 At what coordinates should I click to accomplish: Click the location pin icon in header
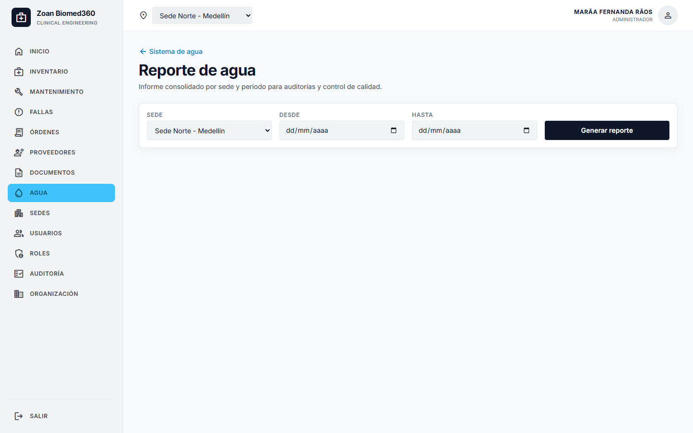(143, 15)
